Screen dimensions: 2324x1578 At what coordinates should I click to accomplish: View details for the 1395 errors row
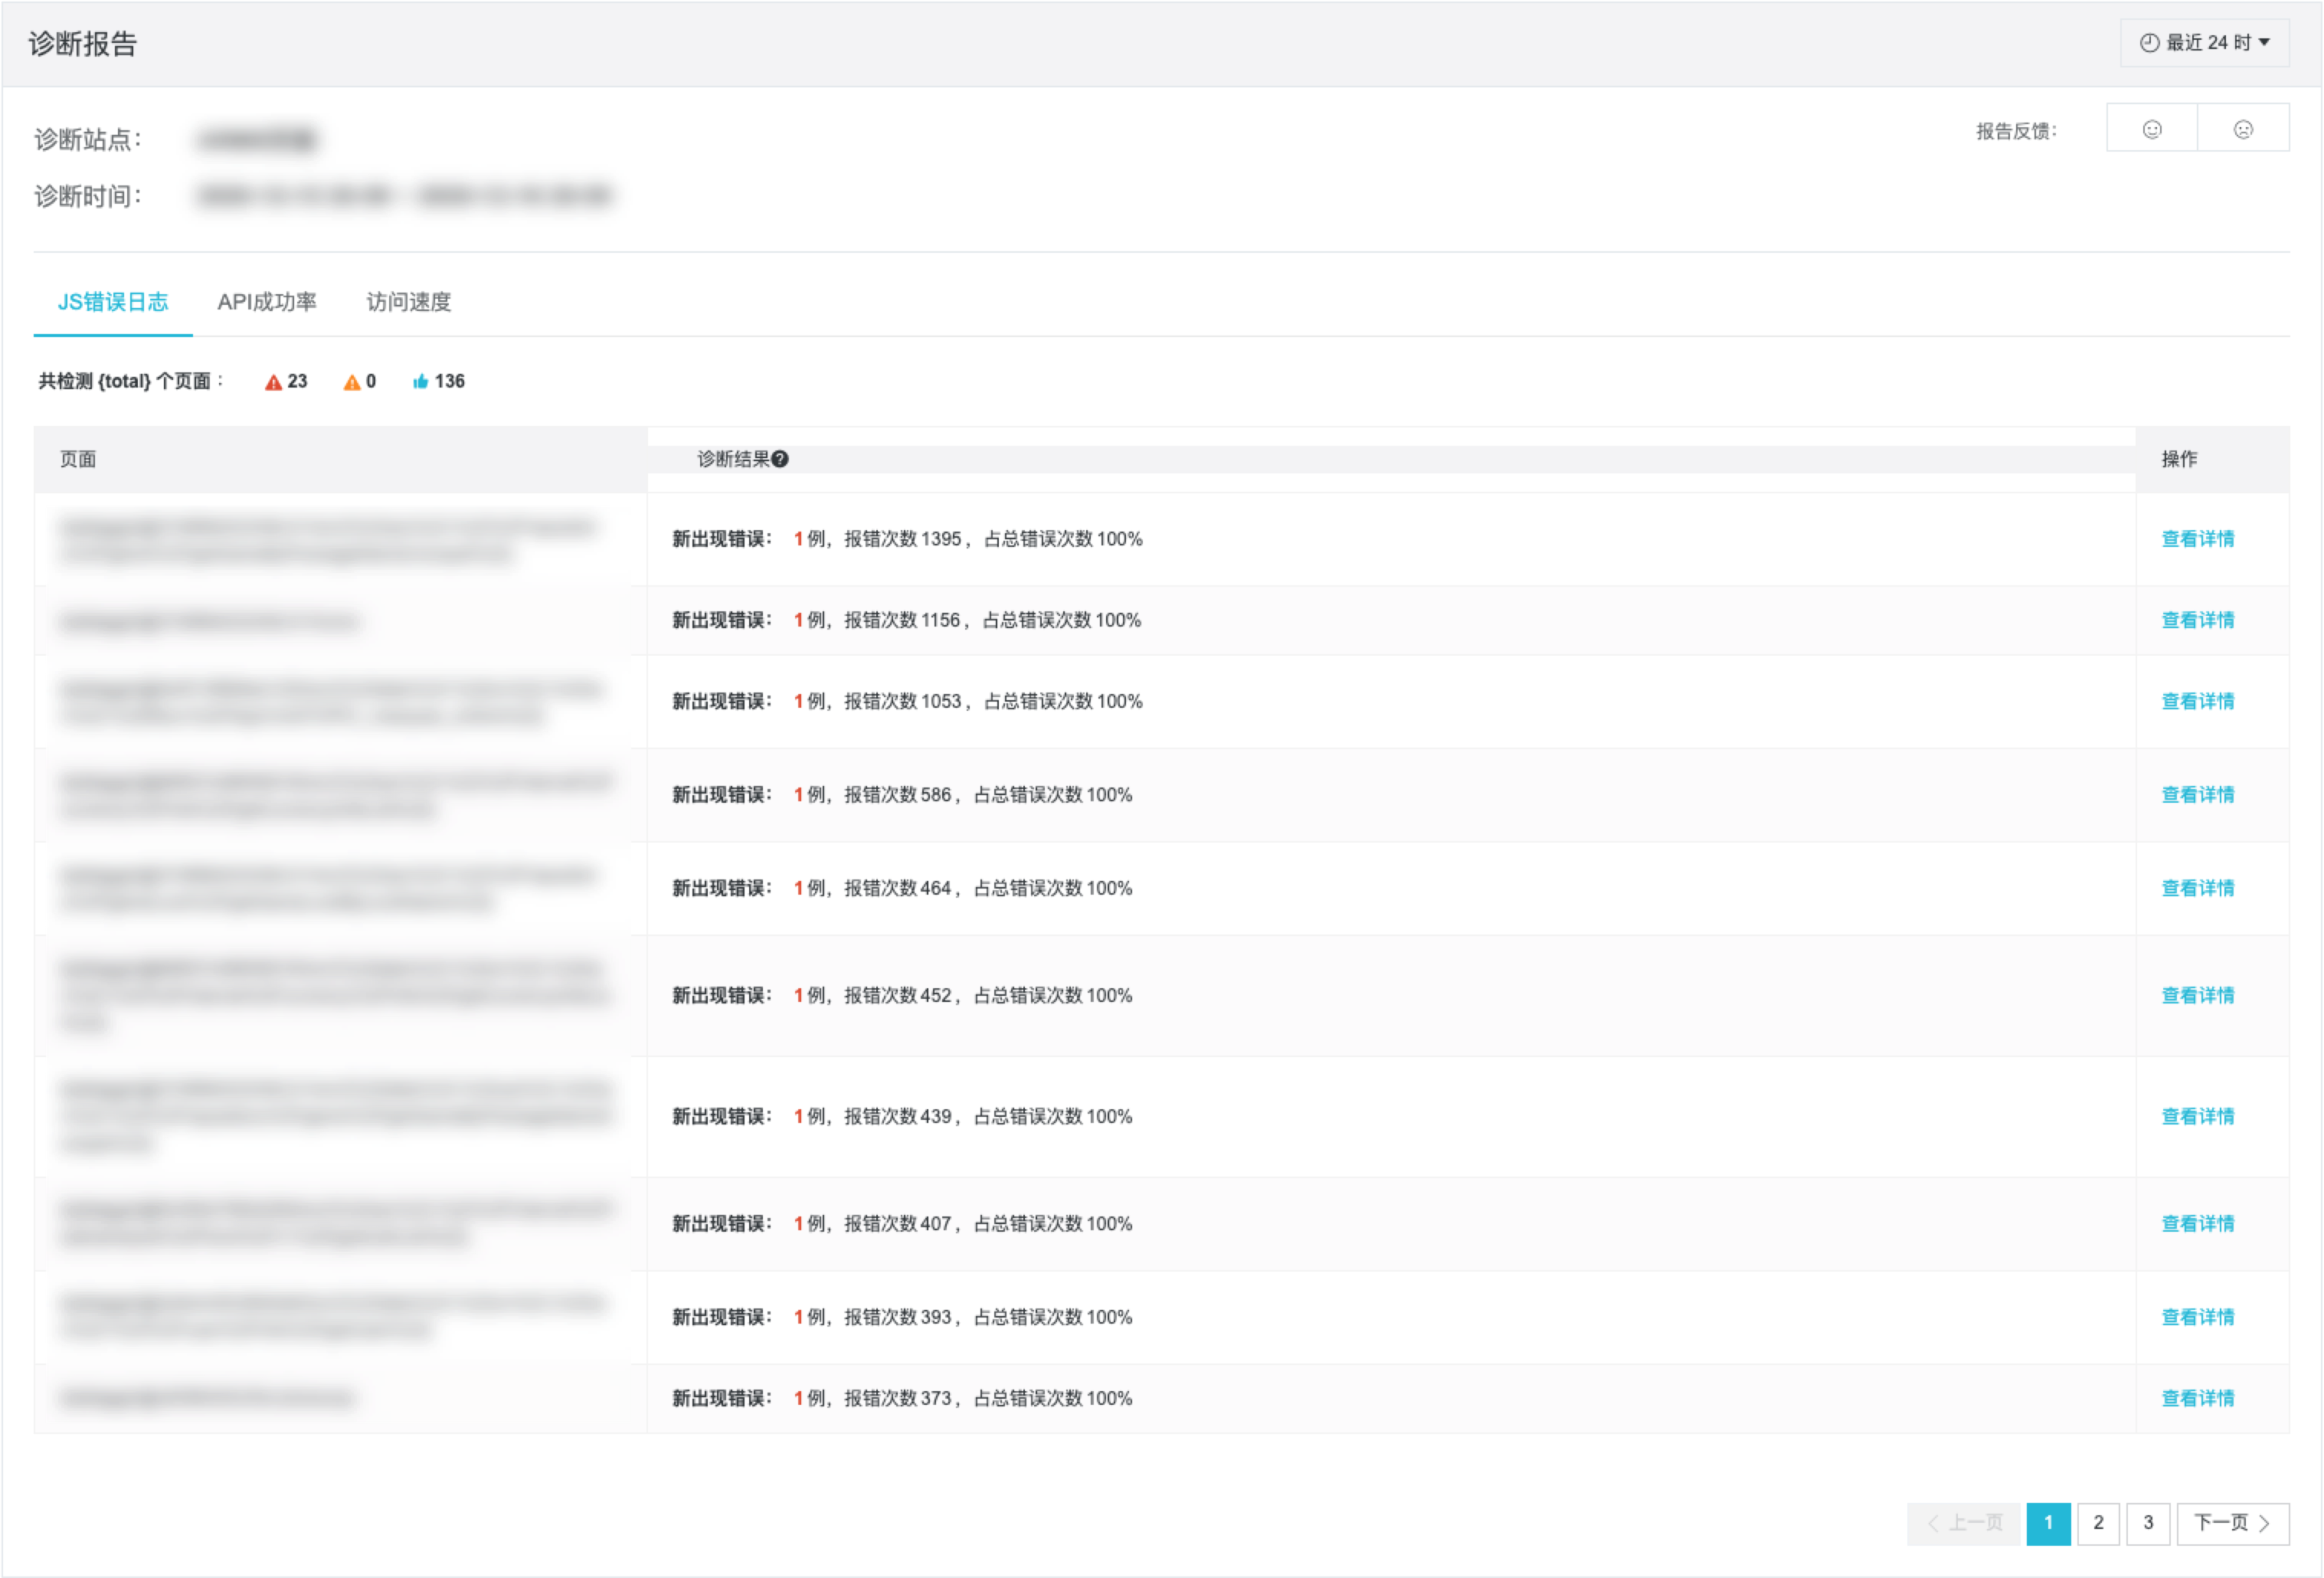click(2197, 539)
